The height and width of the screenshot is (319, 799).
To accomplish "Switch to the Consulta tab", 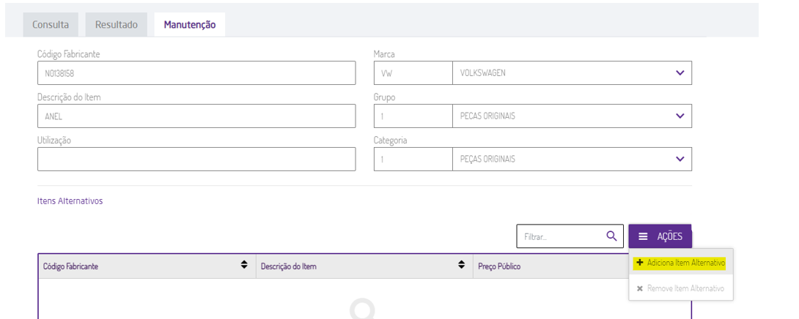I will [x=51, y=25].
